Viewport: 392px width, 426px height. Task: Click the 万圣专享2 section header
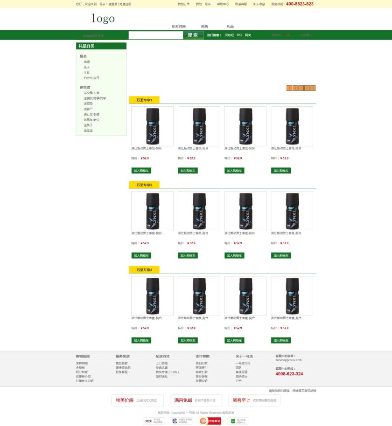pyautogui.click(x=144, y=185)
